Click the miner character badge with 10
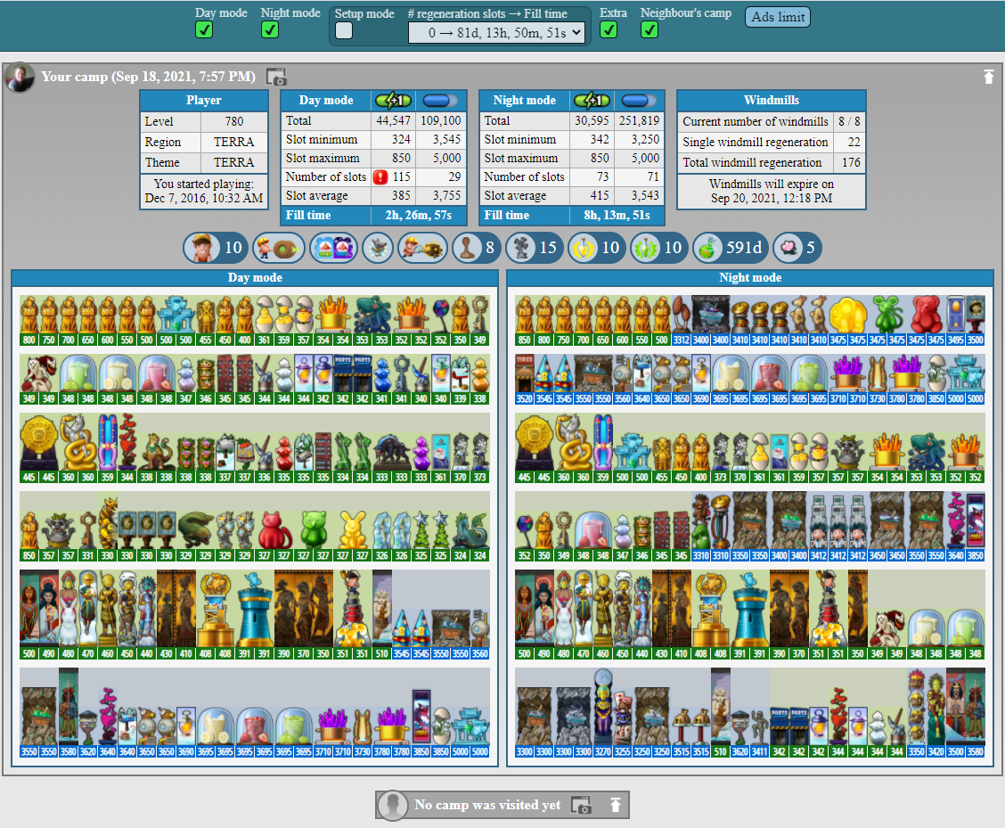 pyautogui.click(x=215, y=248)
